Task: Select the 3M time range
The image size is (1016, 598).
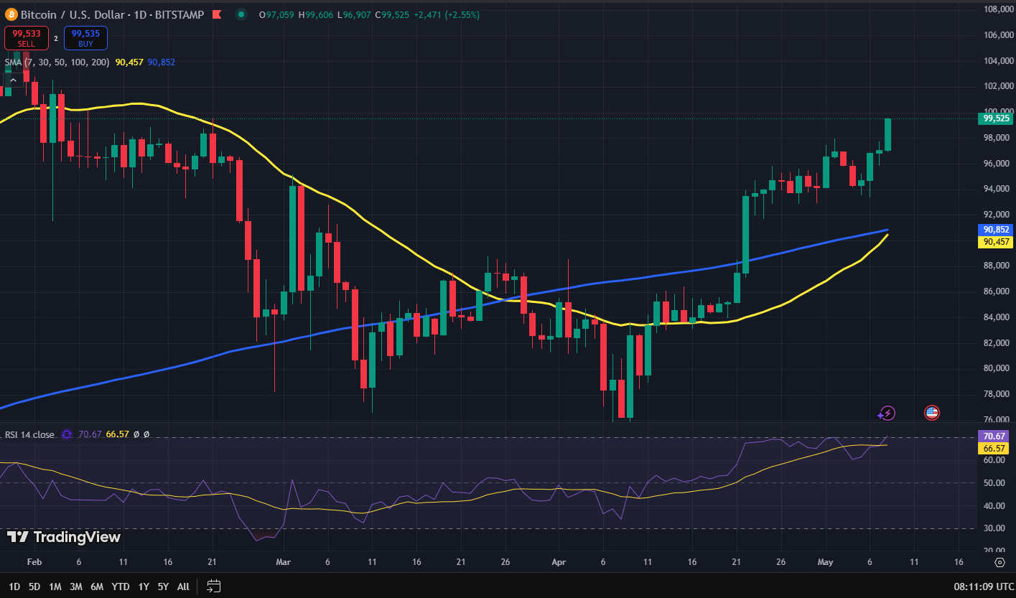Action: (x=76, y=587)
